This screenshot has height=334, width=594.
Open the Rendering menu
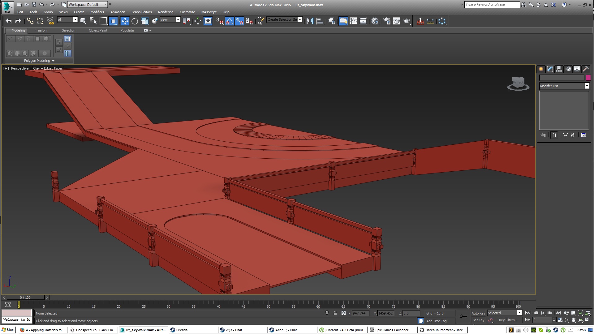tap(166, 12)
